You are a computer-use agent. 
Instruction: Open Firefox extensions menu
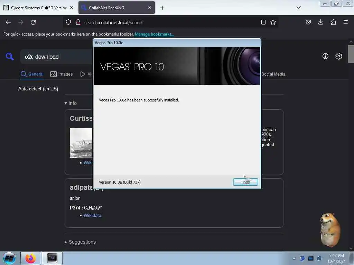click(333, 22)
